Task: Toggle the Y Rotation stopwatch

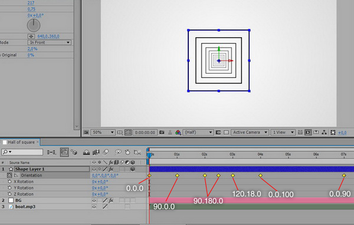Action: pos(9,188)
